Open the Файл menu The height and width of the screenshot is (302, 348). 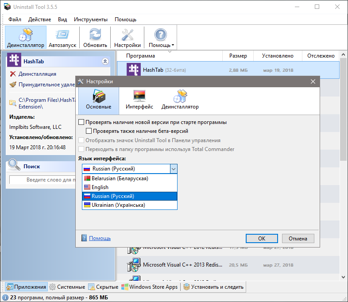15,19
